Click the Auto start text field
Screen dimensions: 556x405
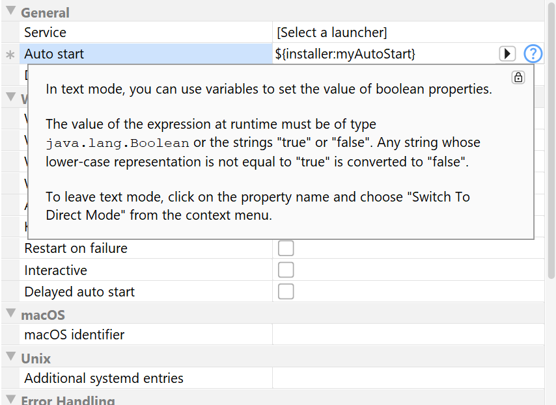384,54
